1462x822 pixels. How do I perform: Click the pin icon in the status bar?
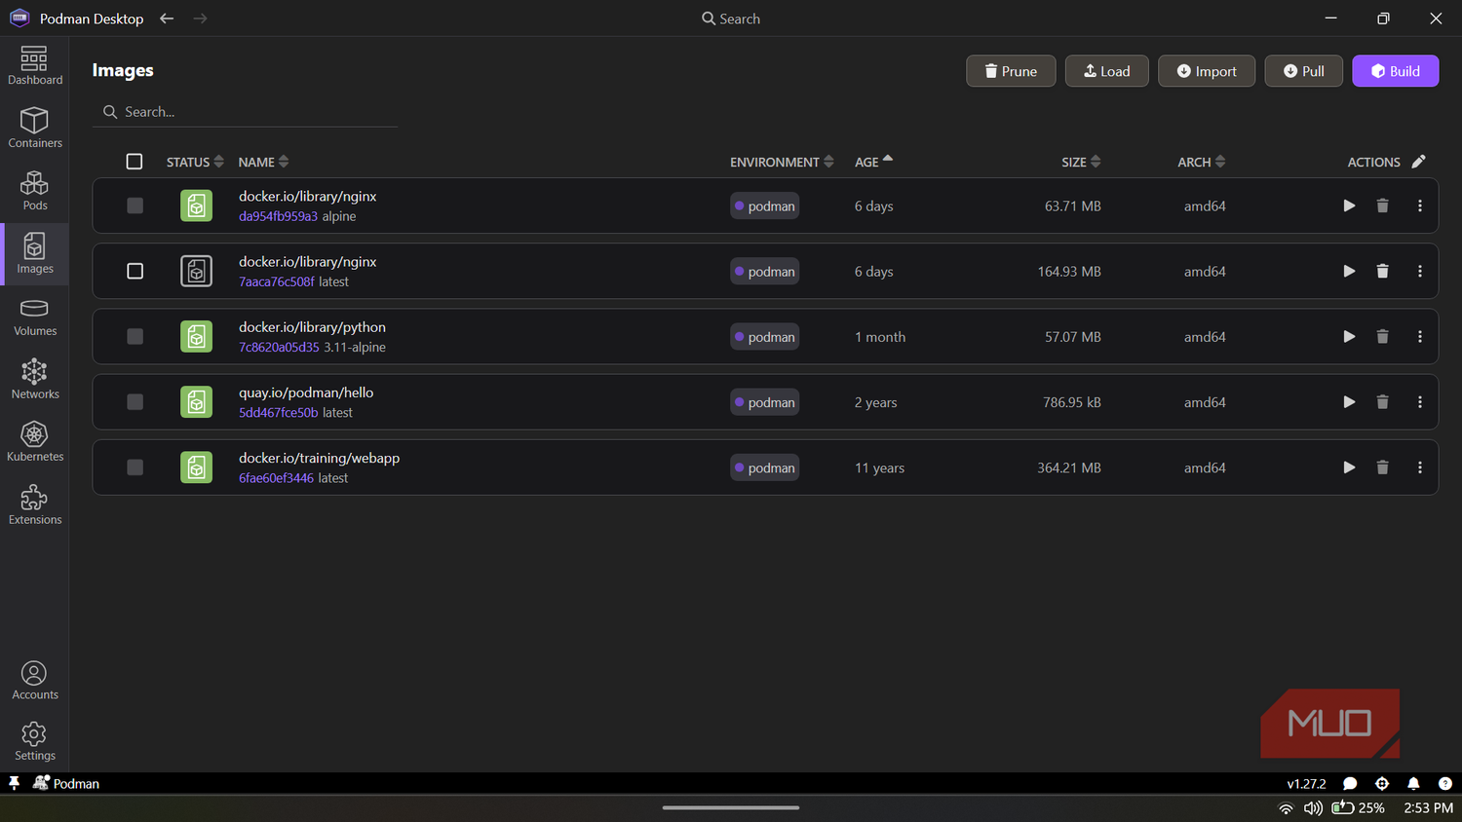tap(14, 783)
